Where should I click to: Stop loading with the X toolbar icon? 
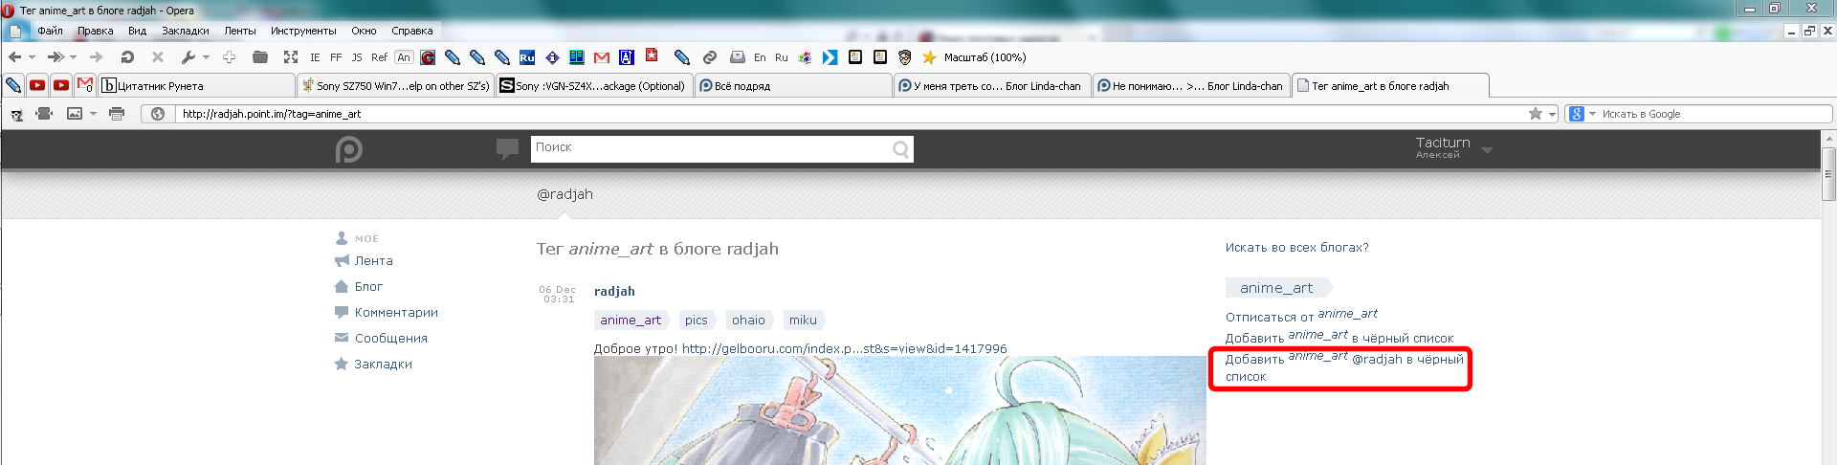point(158,57)
